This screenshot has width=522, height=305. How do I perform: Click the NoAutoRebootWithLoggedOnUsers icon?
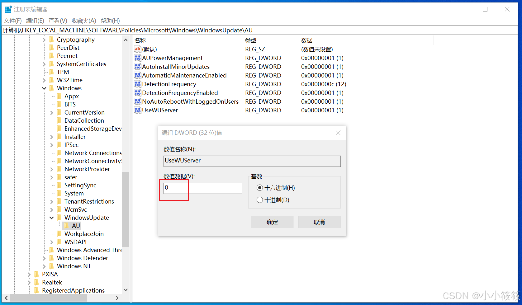[137, 101]
